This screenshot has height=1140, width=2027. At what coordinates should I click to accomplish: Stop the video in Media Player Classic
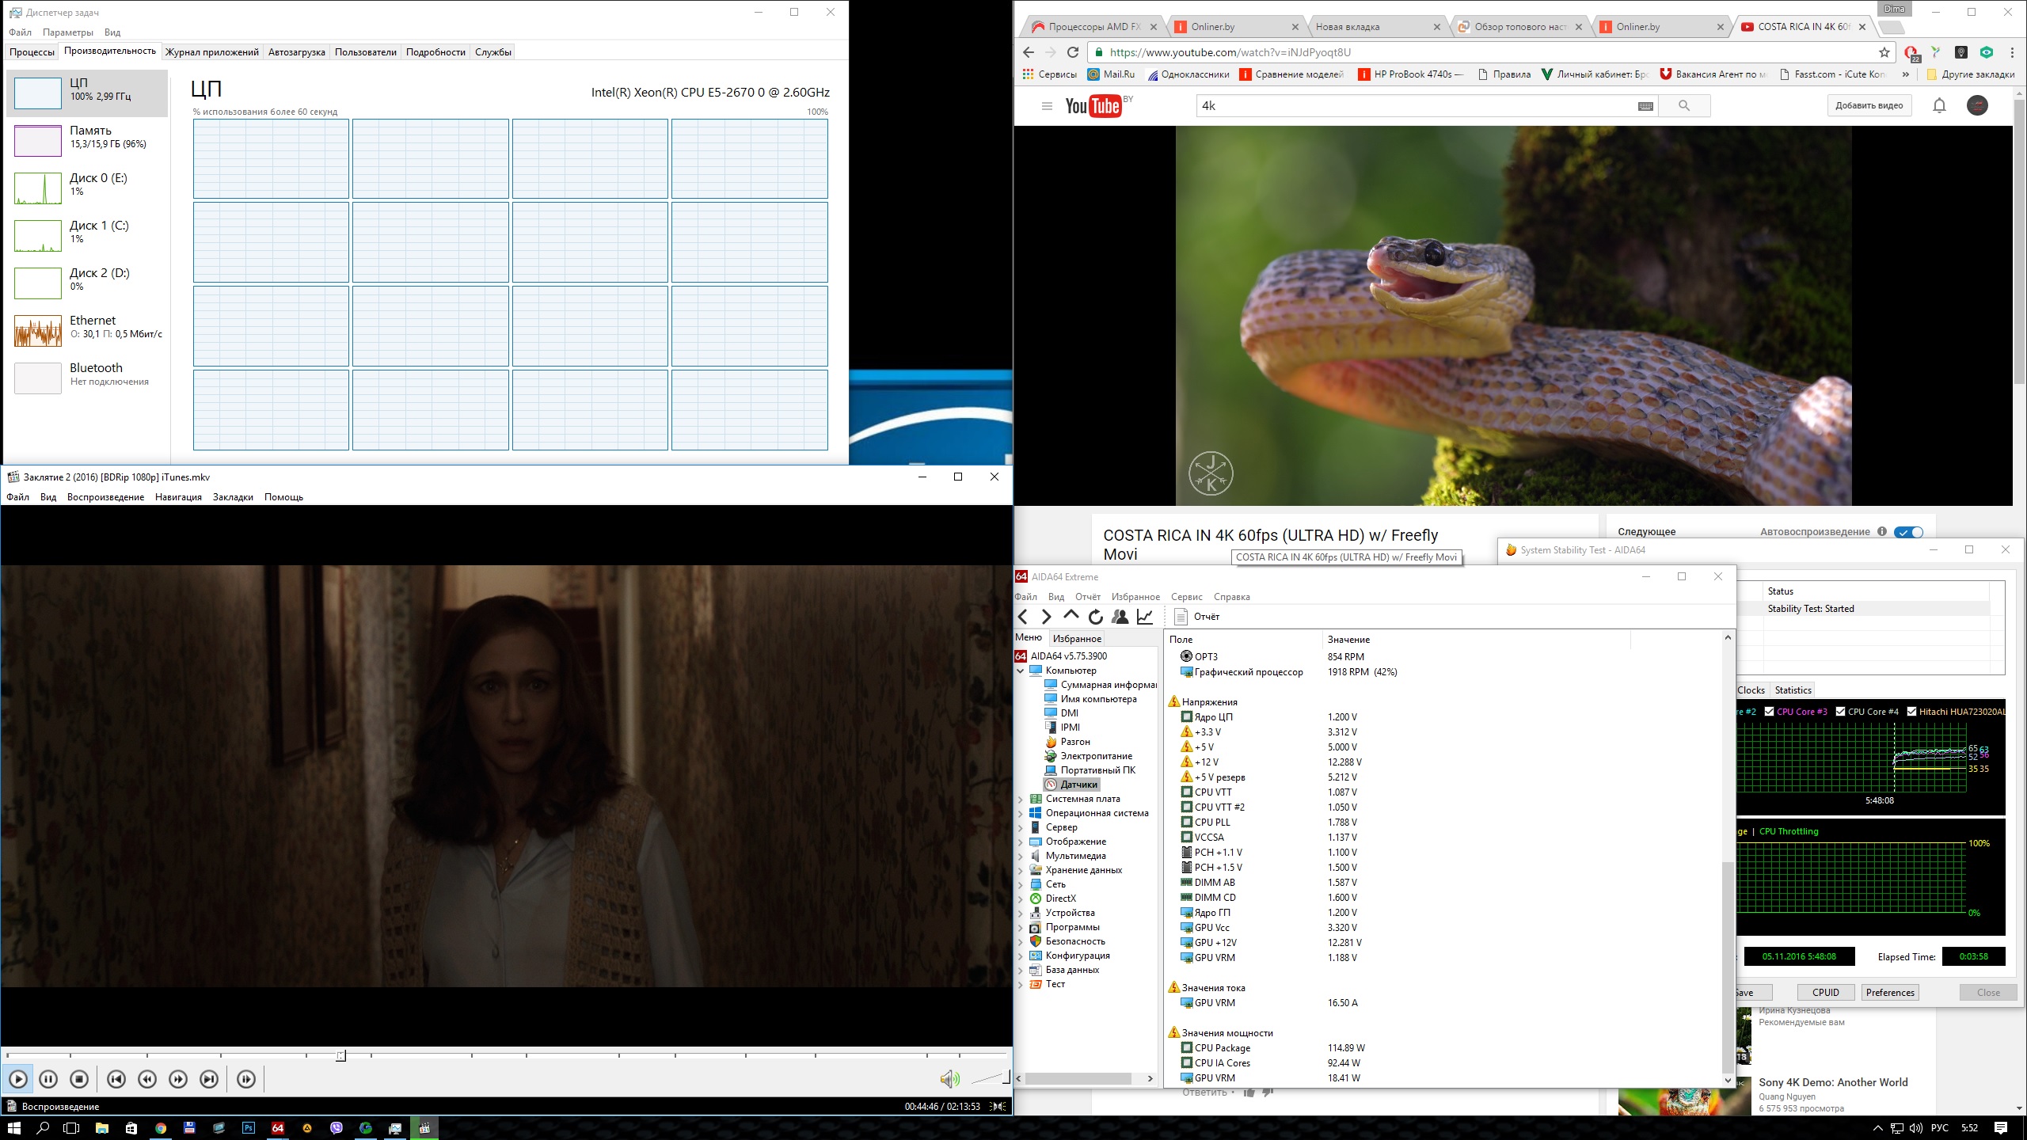click(x=79, y=1079)
